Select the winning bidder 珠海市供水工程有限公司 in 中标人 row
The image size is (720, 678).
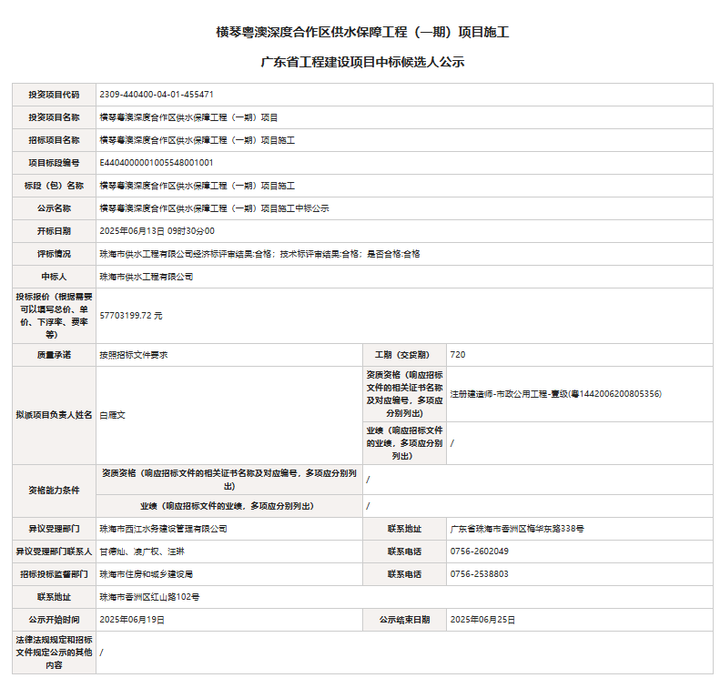click(146, 277)
